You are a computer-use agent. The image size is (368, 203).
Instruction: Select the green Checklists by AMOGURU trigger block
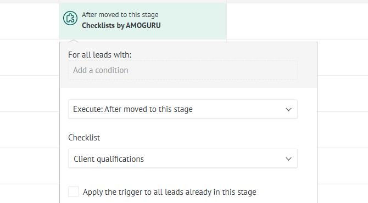143,21
